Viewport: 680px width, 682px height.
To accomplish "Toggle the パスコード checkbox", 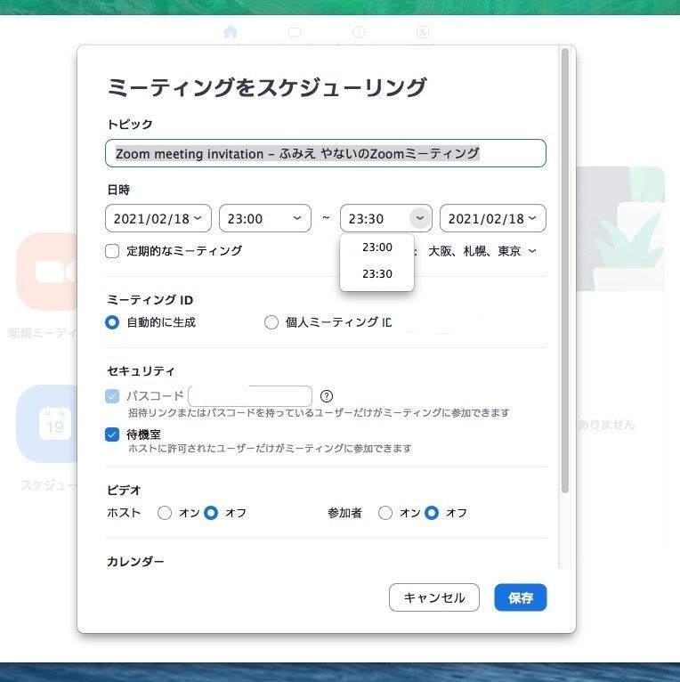I will coord(112,396).
